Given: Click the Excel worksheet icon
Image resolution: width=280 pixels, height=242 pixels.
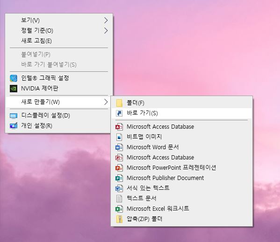Looking at the screenshot, I should point(119,209).
